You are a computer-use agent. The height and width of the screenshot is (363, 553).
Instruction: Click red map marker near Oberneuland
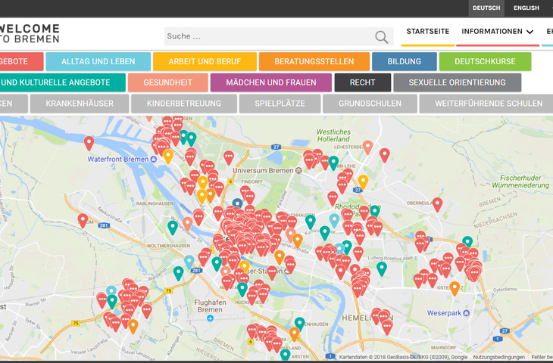point(437,204)
